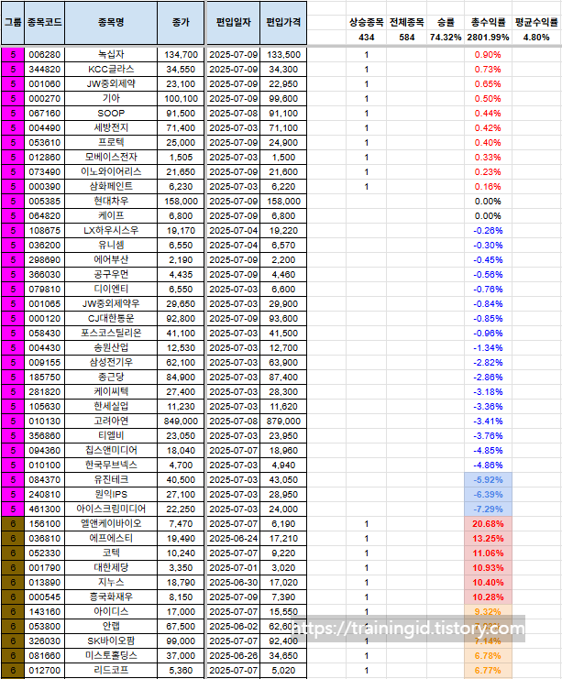The image size is (562, 679).
Task: Click the 종근당 stock name
Action: (111, 378)
